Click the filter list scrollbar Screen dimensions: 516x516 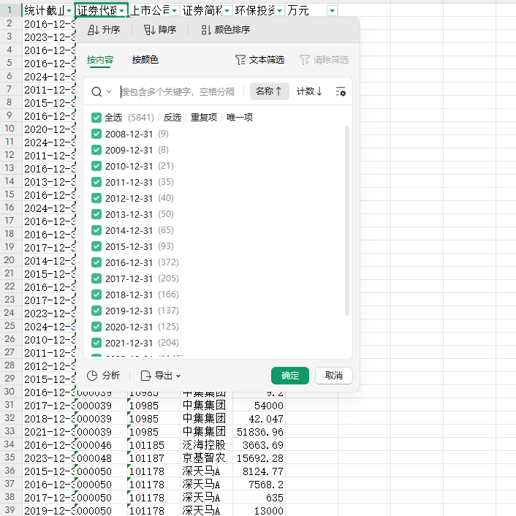346,219
